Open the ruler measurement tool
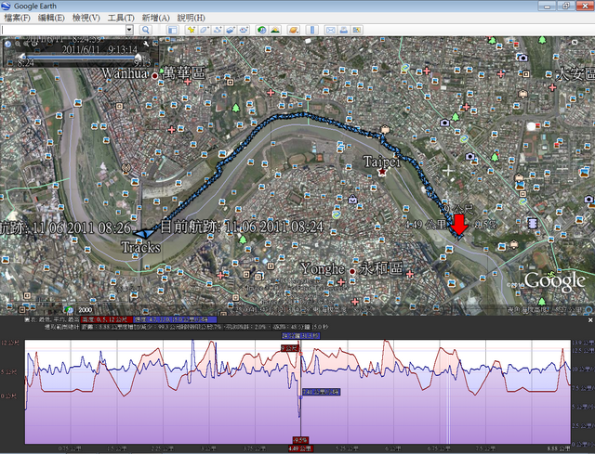The image size is (595, 454). pos(312,30)
